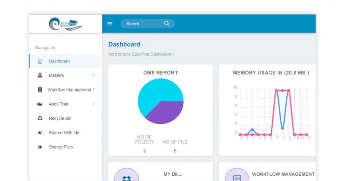The height and width of the screenshot is (181, 346).
Task: Click the Shared With Me icon
Action: [x=40, y=133]
